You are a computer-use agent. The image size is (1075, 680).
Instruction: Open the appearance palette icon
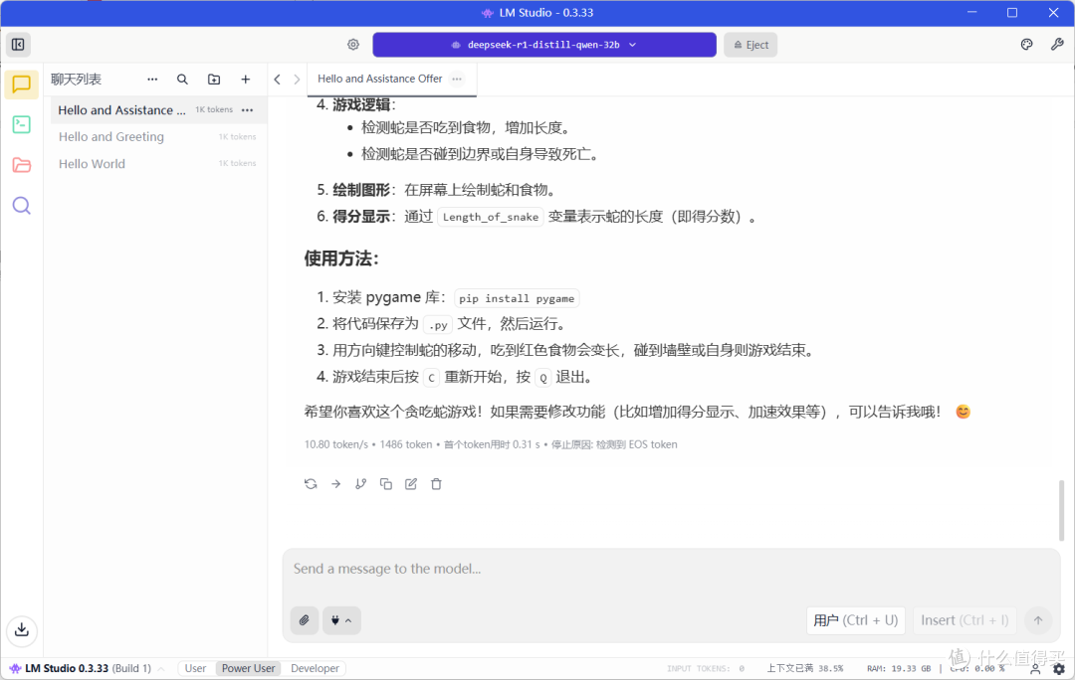(1026, 45)
